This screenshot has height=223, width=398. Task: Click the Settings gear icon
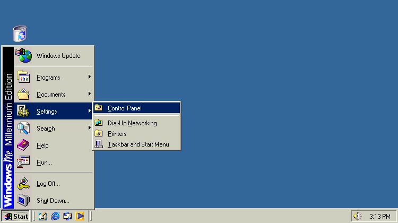(x=23, y=111)
